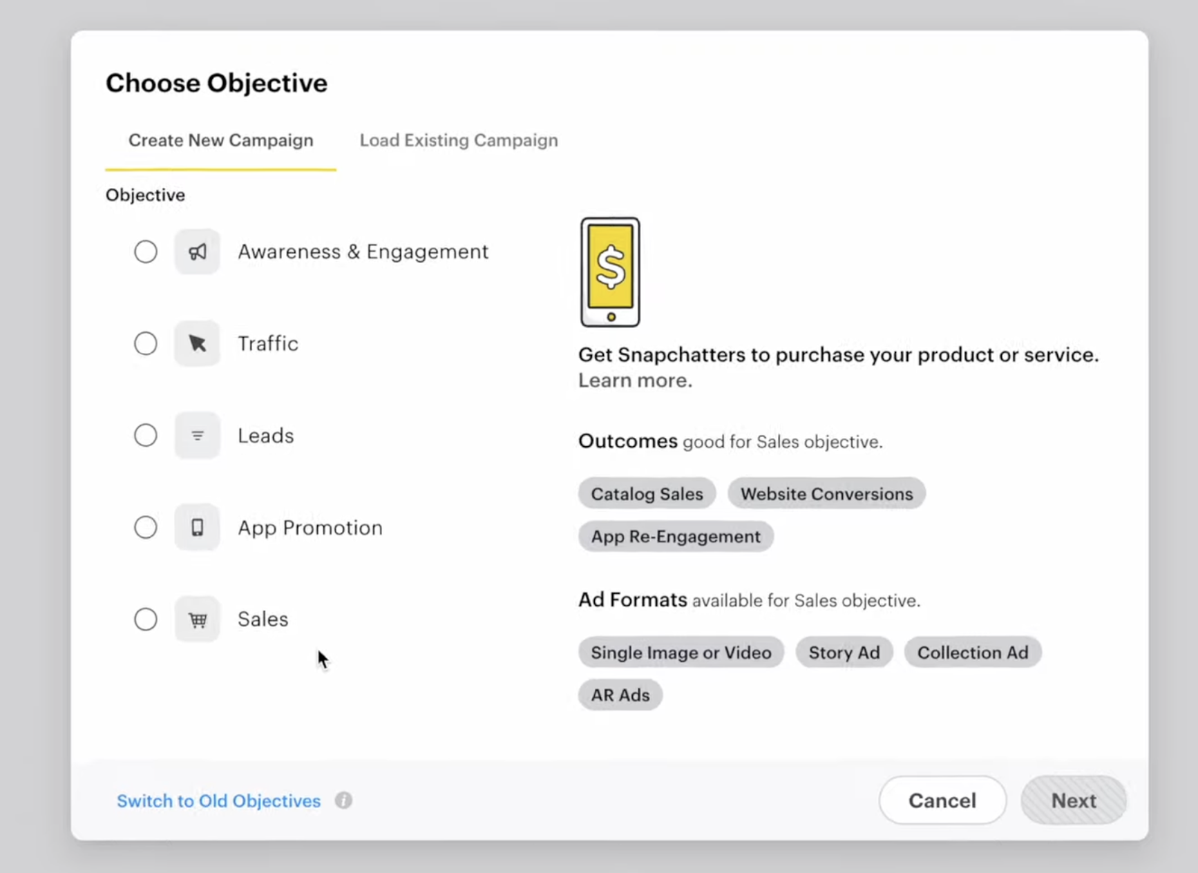Click the Catalog Sales outcome chip

click(x=647, y=494)
